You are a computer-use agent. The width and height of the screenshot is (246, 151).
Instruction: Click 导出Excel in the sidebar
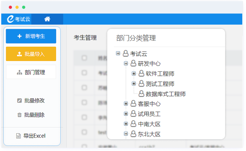click(x=31, y=136)
